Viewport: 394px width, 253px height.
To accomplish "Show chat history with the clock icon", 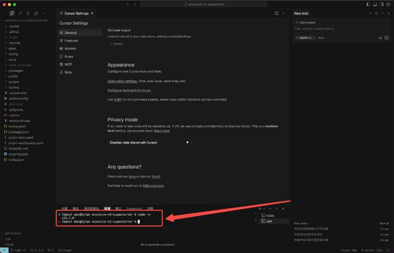I will [x=376, y=14].
